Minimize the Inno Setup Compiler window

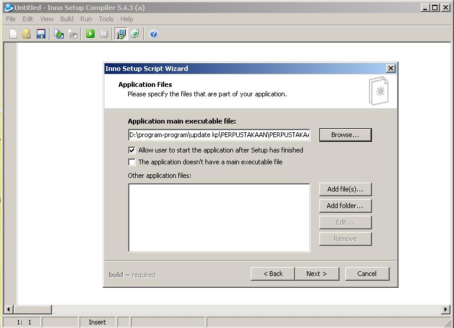click(425, 8)
